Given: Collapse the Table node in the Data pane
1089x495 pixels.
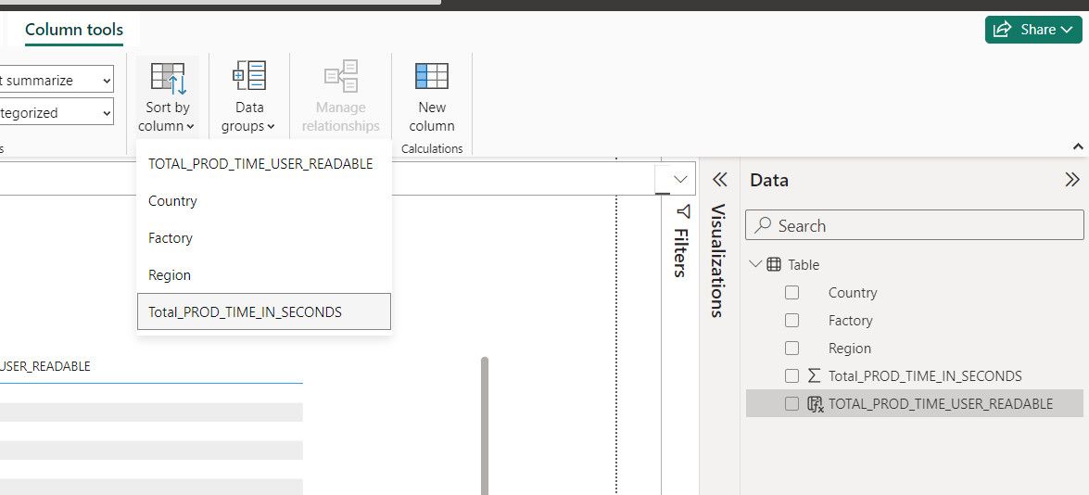Looking at the screenshot, I should point(755,264).
